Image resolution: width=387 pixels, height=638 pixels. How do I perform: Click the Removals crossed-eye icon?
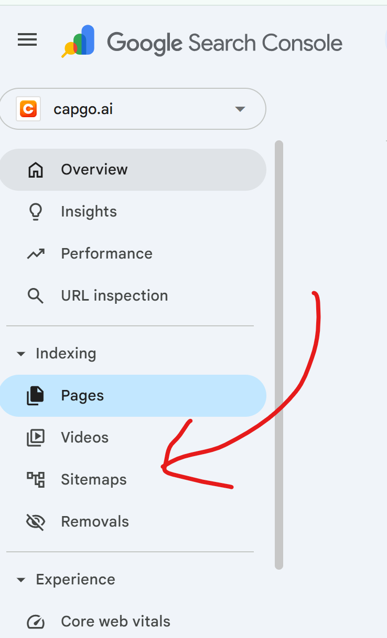[x=35, y=522]
